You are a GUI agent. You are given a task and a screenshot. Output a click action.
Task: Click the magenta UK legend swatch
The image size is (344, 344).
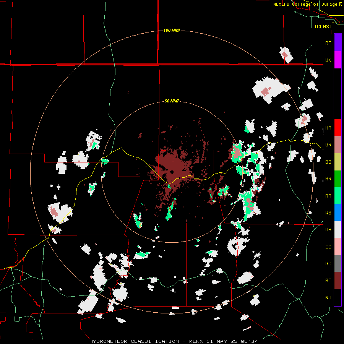tap(338, 60)
